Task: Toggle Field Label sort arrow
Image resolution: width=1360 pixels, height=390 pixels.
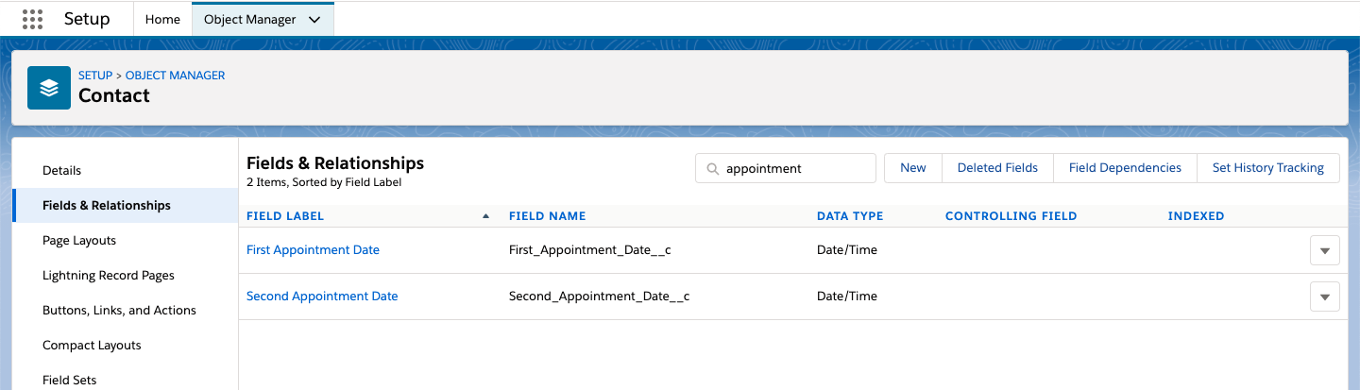Action: [486, 216]
